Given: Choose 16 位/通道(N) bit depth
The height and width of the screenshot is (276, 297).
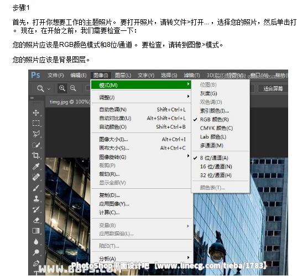Looking at the screenshot, I should pyautogui.click(x=216, y=167).
